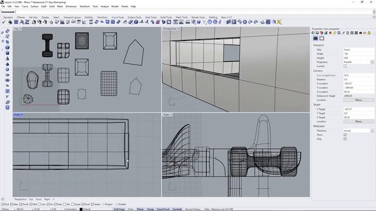This screenshot has height=211, width=376.
Task: Select the Torus solid tool in sidebar
Action: [x=8, y=80]
